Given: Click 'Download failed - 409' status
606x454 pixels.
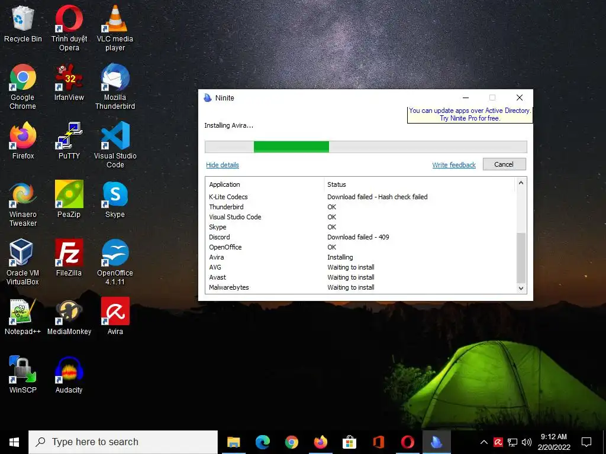Looking at the screenshot, I should [x=358, y=237].
